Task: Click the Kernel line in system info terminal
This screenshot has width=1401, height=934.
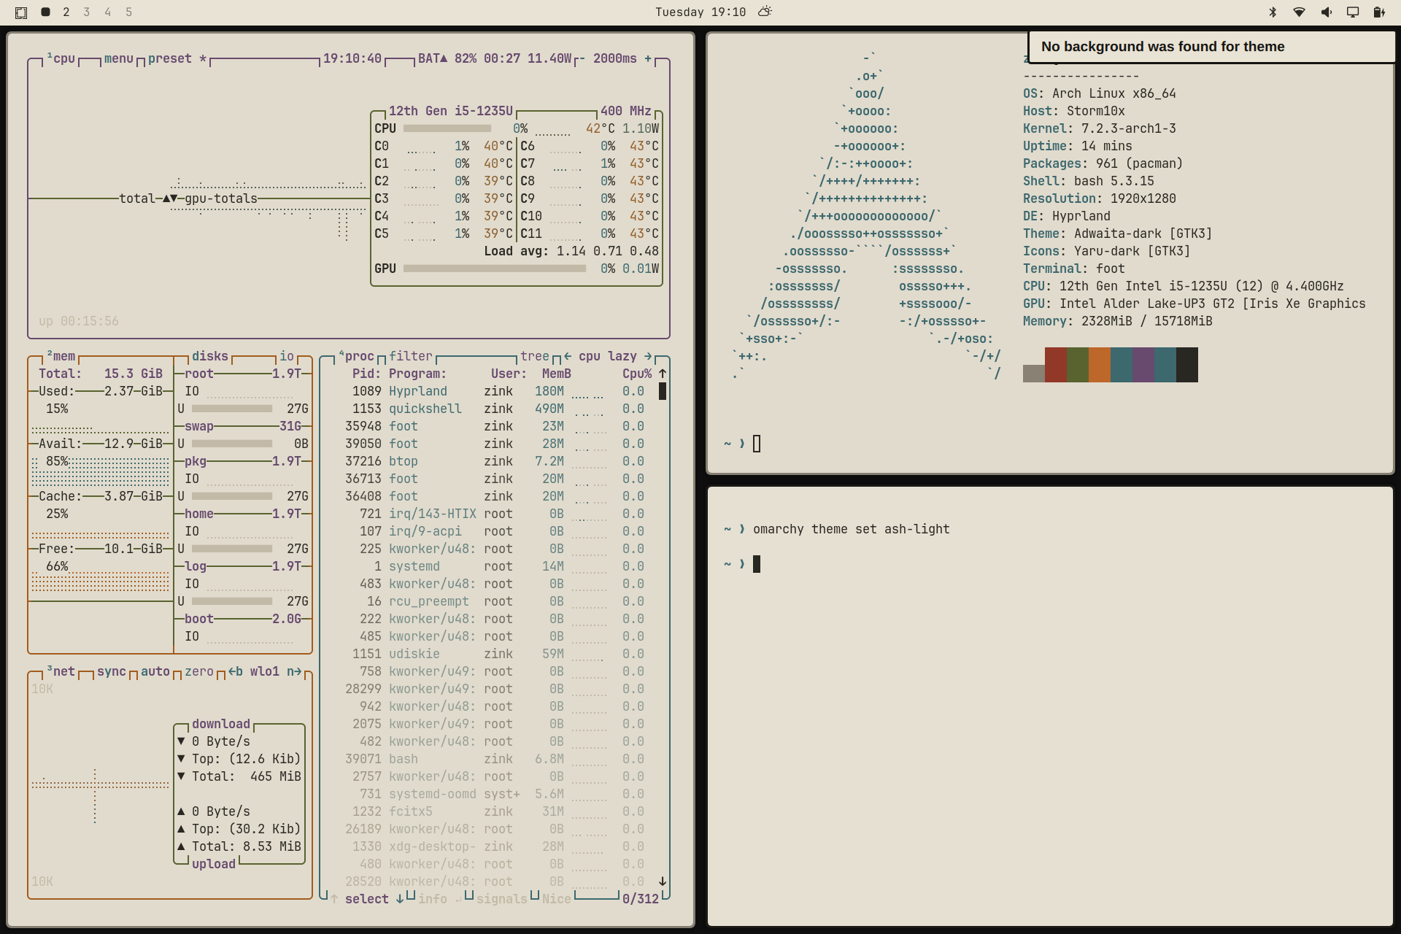Action: tap(1100, 128)
